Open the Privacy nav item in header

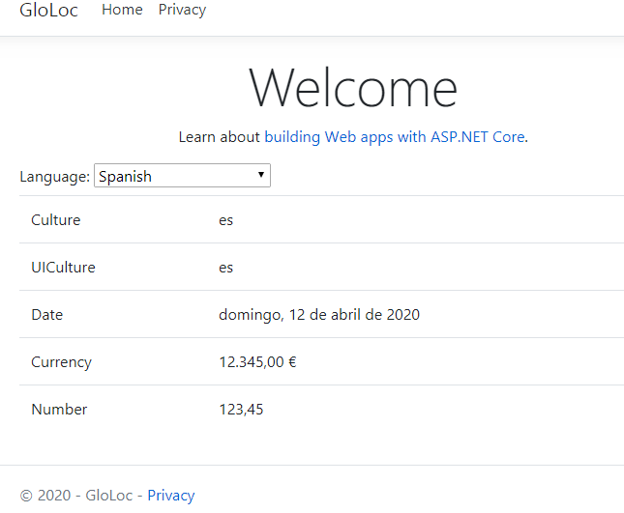pos(182,10)
